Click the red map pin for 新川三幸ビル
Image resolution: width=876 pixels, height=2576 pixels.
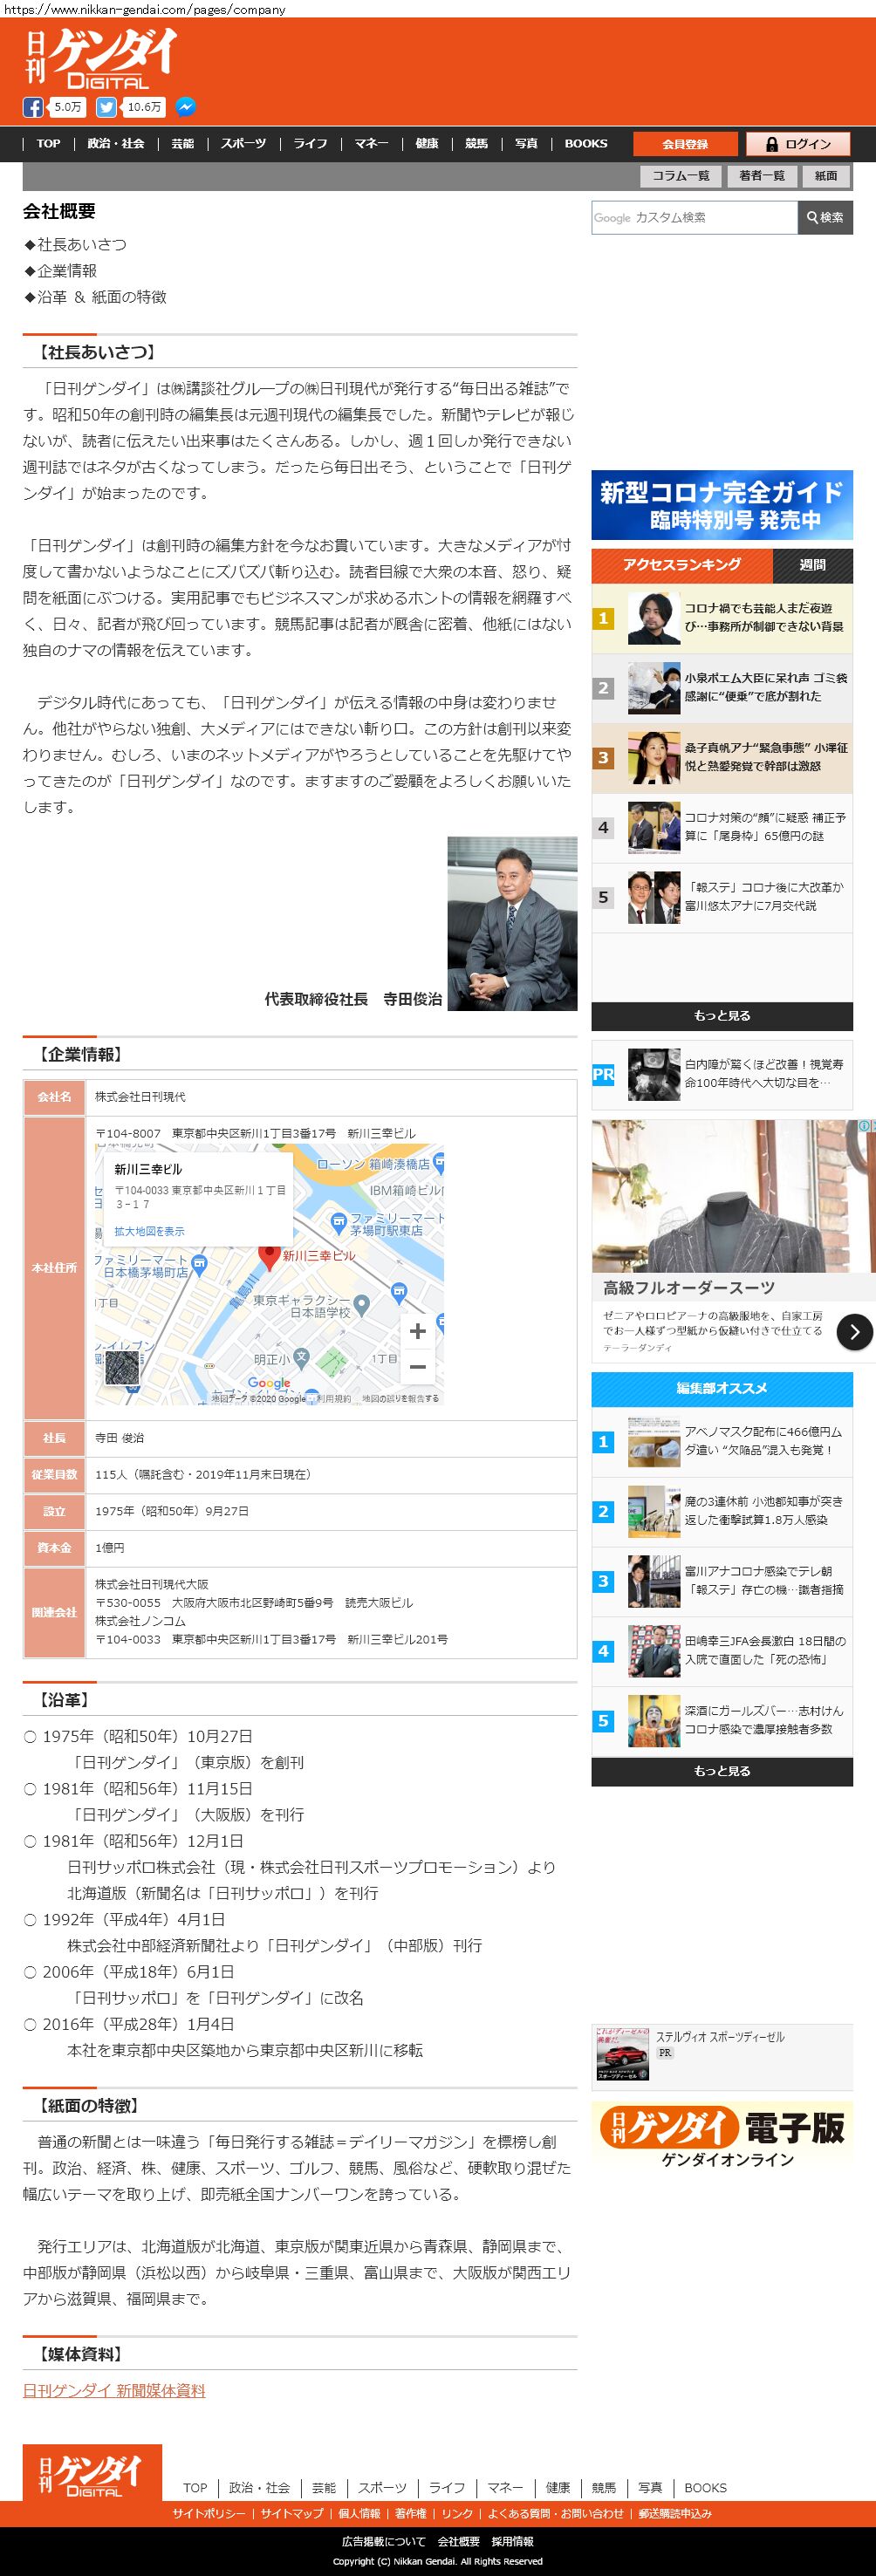click(x=268, y=1256)
